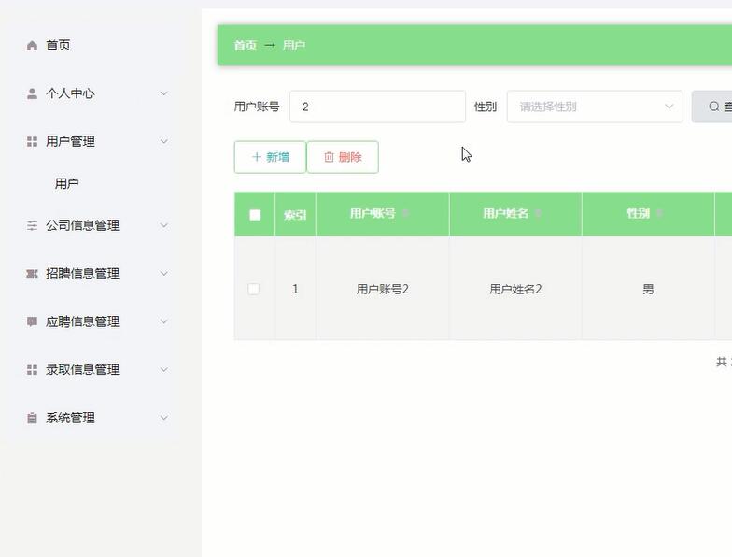Check the checkbox for row 用户账号2

[x=254, y=289]
